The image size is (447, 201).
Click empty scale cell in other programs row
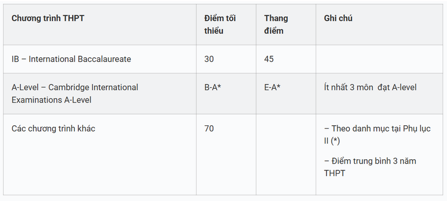point(286,154)
